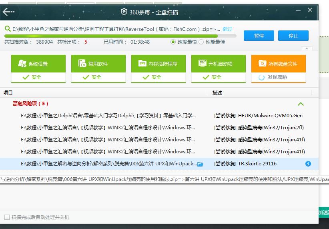Pause the scan with 暂停

[259, 36]
